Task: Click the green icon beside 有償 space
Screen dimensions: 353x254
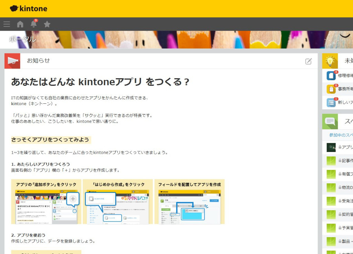Action: [331, 174]
